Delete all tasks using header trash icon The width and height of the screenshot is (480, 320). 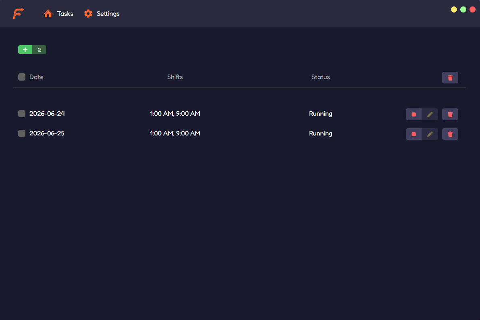(x=450, y=78)
